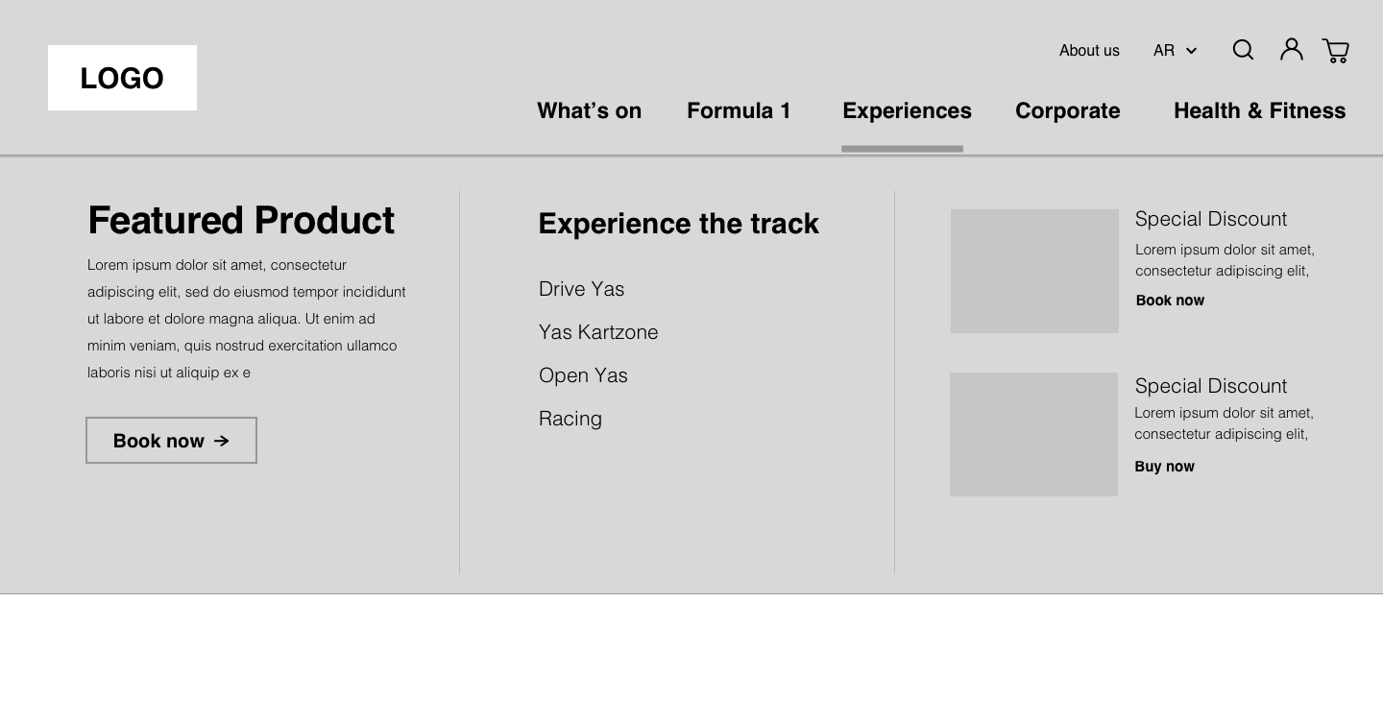1383x723 pixels.
Task: Open the What's on menu
Action: coord(589,111)
